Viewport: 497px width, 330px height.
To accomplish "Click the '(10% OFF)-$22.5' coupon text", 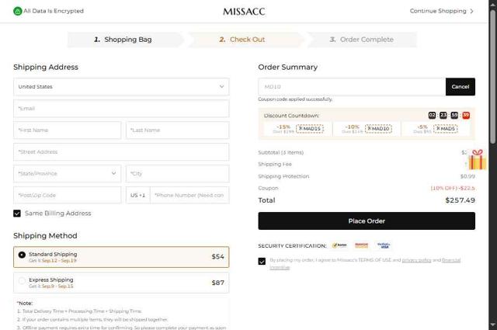I will [x=453, y=188].
